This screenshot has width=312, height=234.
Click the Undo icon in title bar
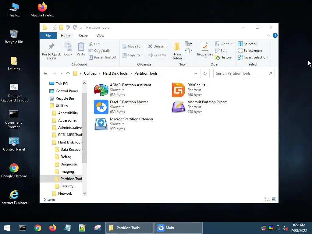68,27
